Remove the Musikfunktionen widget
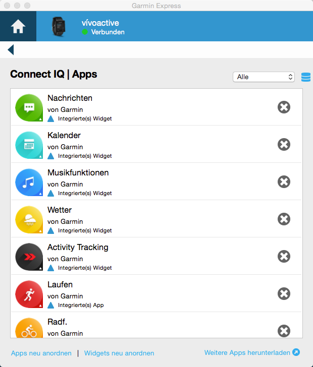Screen dimensions: 313x367 284,181
